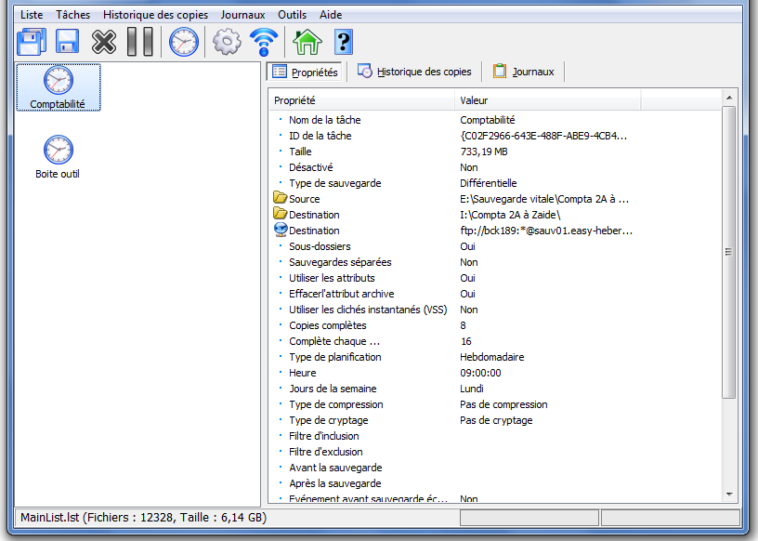Select the Utiliser les attributs row
Image resolution: width=758 pixels, height=541 pixels.
click(495, 278)
